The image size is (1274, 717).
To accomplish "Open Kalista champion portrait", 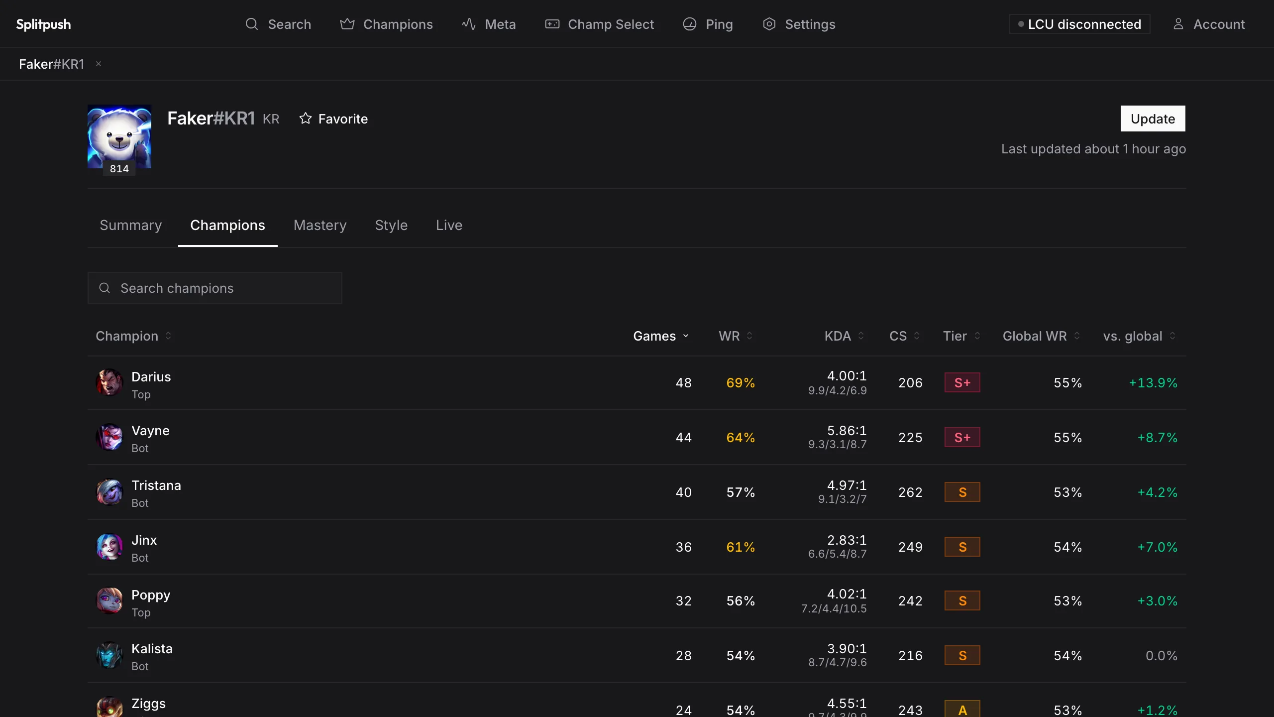I will pos(109,655).
